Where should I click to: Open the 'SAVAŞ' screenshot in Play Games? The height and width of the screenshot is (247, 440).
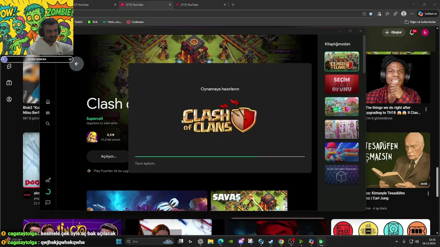tap(249, 201)
